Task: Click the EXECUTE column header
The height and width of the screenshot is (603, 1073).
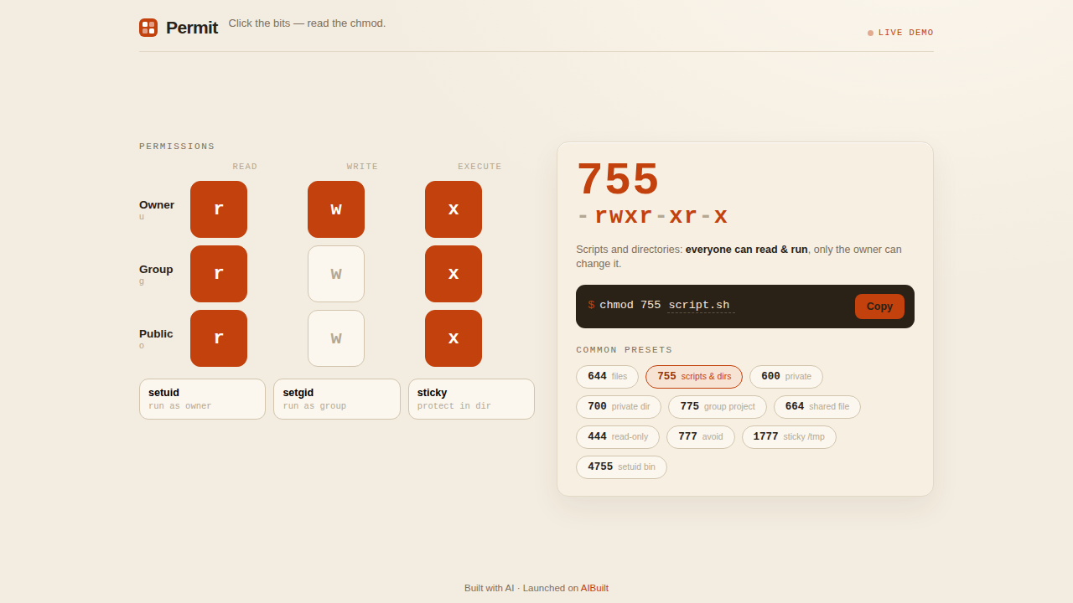Action: (x=479, y=167)
